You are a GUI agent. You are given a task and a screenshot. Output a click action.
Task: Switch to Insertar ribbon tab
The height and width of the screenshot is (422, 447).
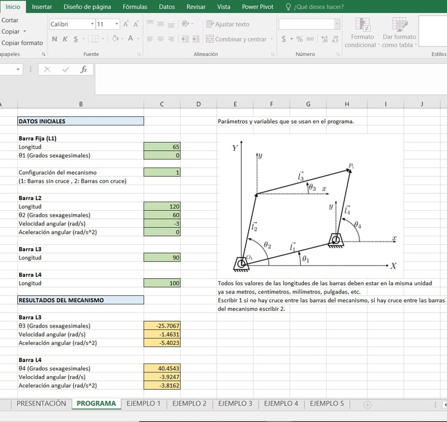(42, 7)
